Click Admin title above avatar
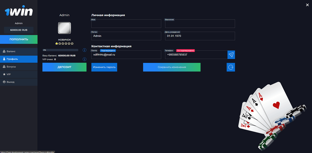312x153 pixels. [x=64, y=15]
